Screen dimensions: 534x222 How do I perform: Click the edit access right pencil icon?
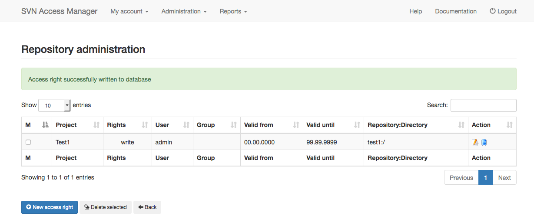point(475,142)
